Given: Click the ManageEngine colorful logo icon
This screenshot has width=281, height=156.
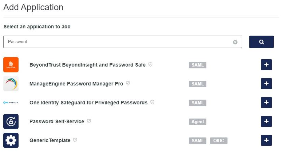Looking at the screenshot, I should 11,84.
